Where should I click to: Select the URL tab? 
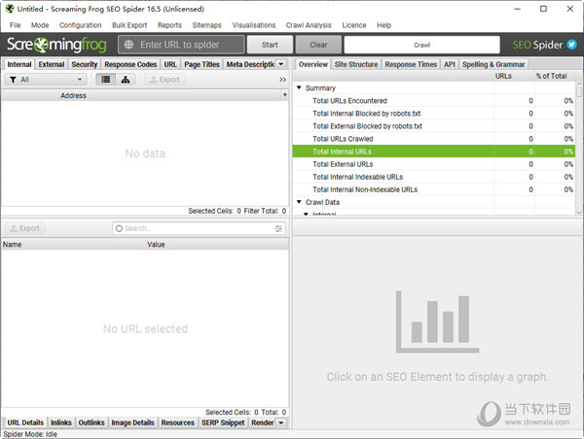170,64
